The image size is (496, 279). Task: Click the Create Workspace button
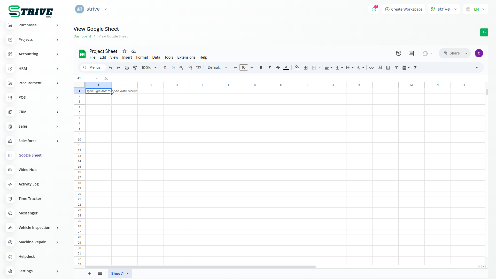(x=404, y=9)
